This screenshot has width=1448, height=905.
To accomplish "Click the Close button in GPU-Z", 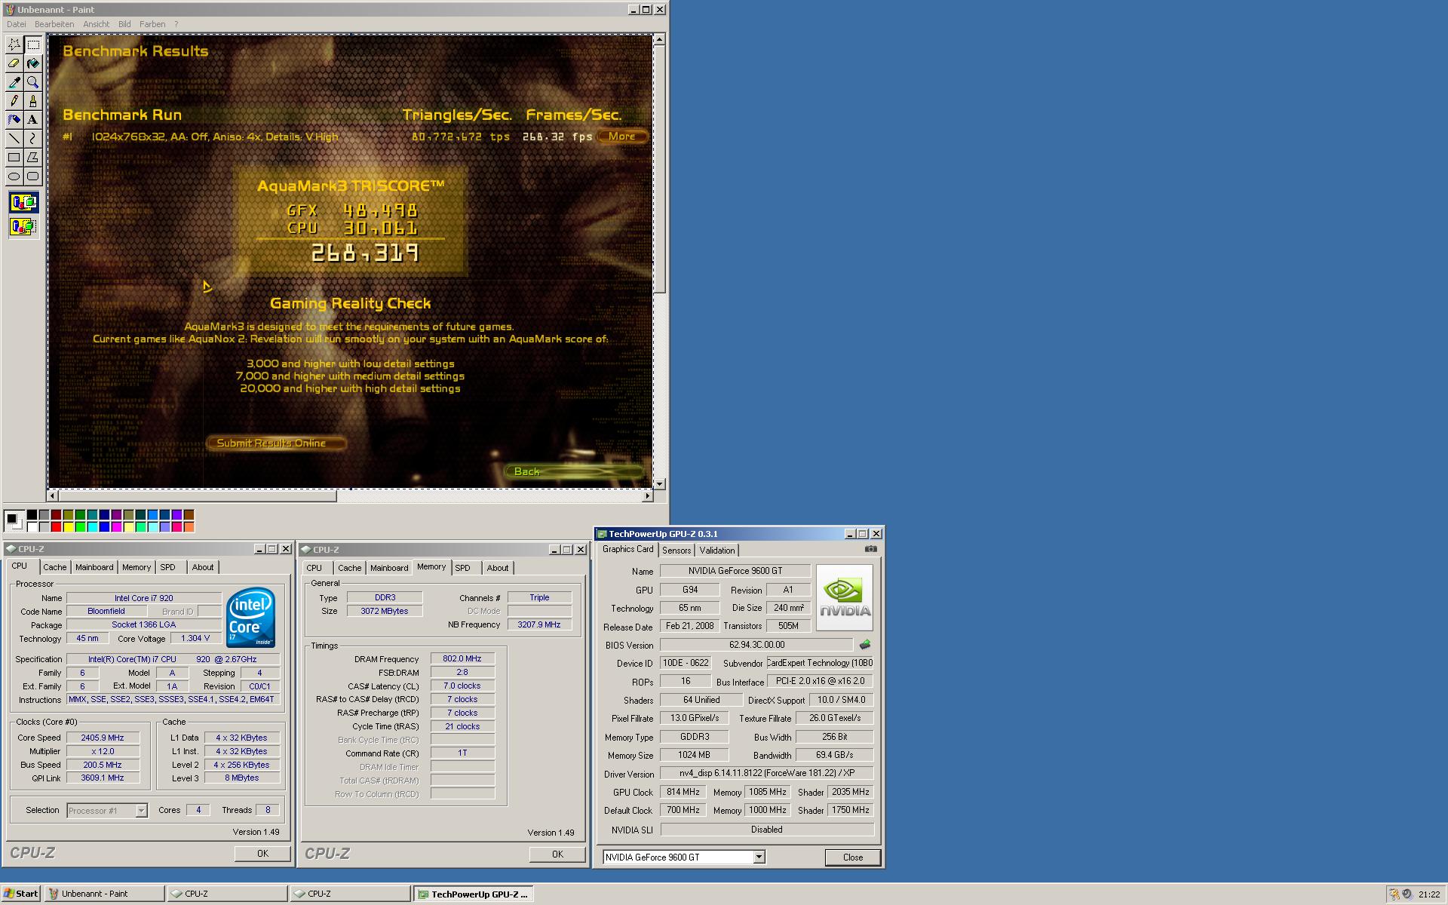I will 853,857.
